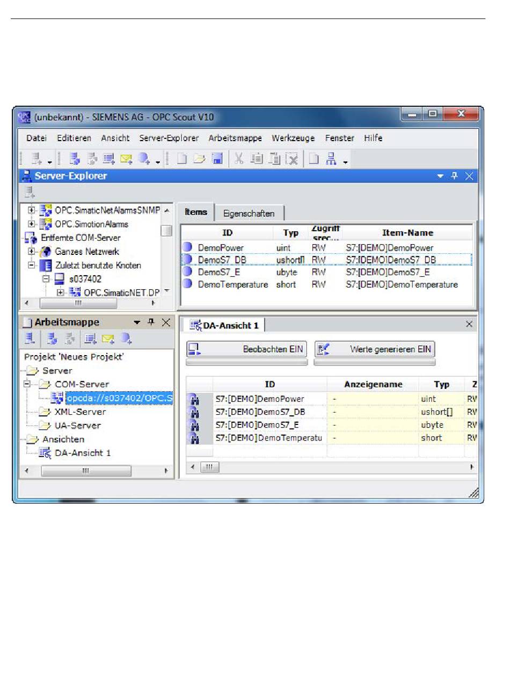Click the Beobachten EIN button
510x698 pixels.
[246, 349]
